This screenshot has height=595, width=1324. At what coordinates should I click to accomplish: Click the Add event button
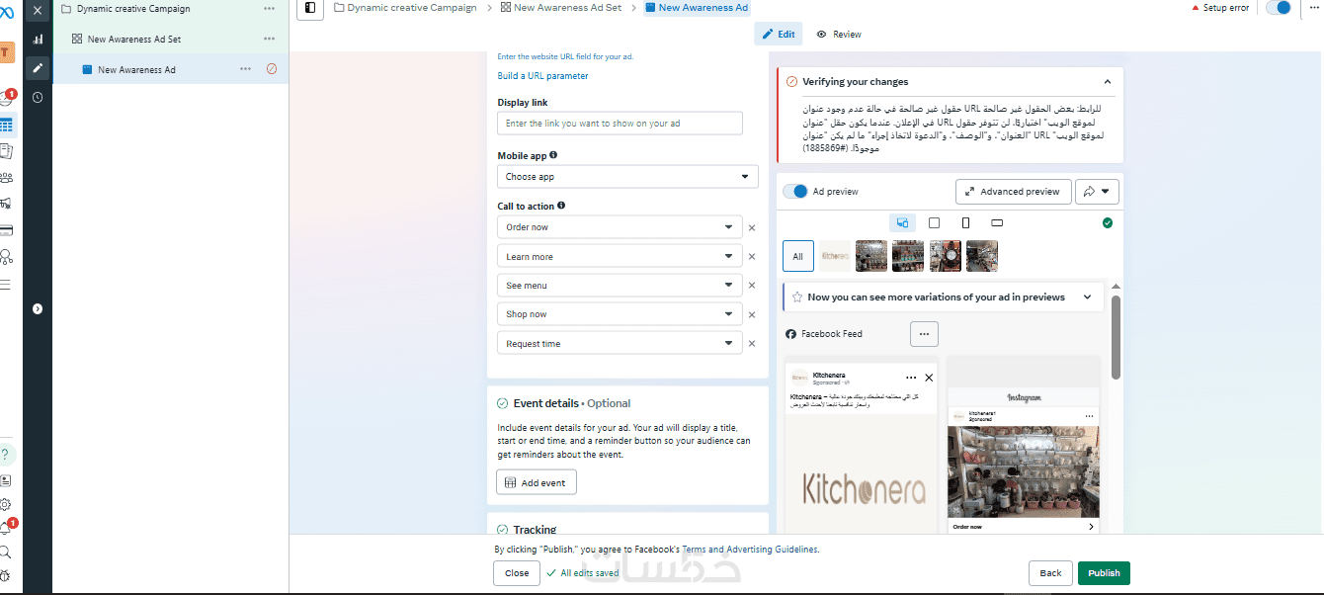537,482
